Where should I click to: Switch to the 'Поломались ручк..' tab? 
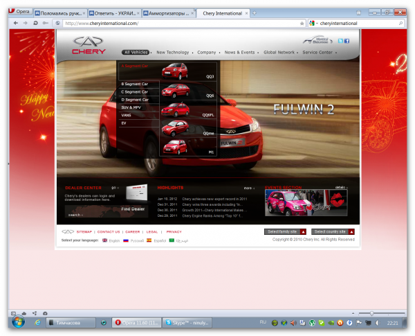pyautogui.click(x=60, y=13)
